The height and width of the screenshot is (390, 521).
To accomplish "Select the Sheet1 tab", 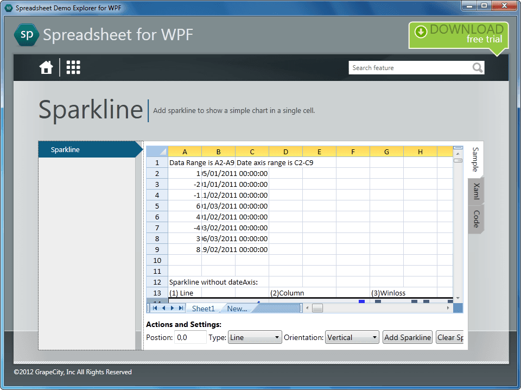I will (204, 309).
